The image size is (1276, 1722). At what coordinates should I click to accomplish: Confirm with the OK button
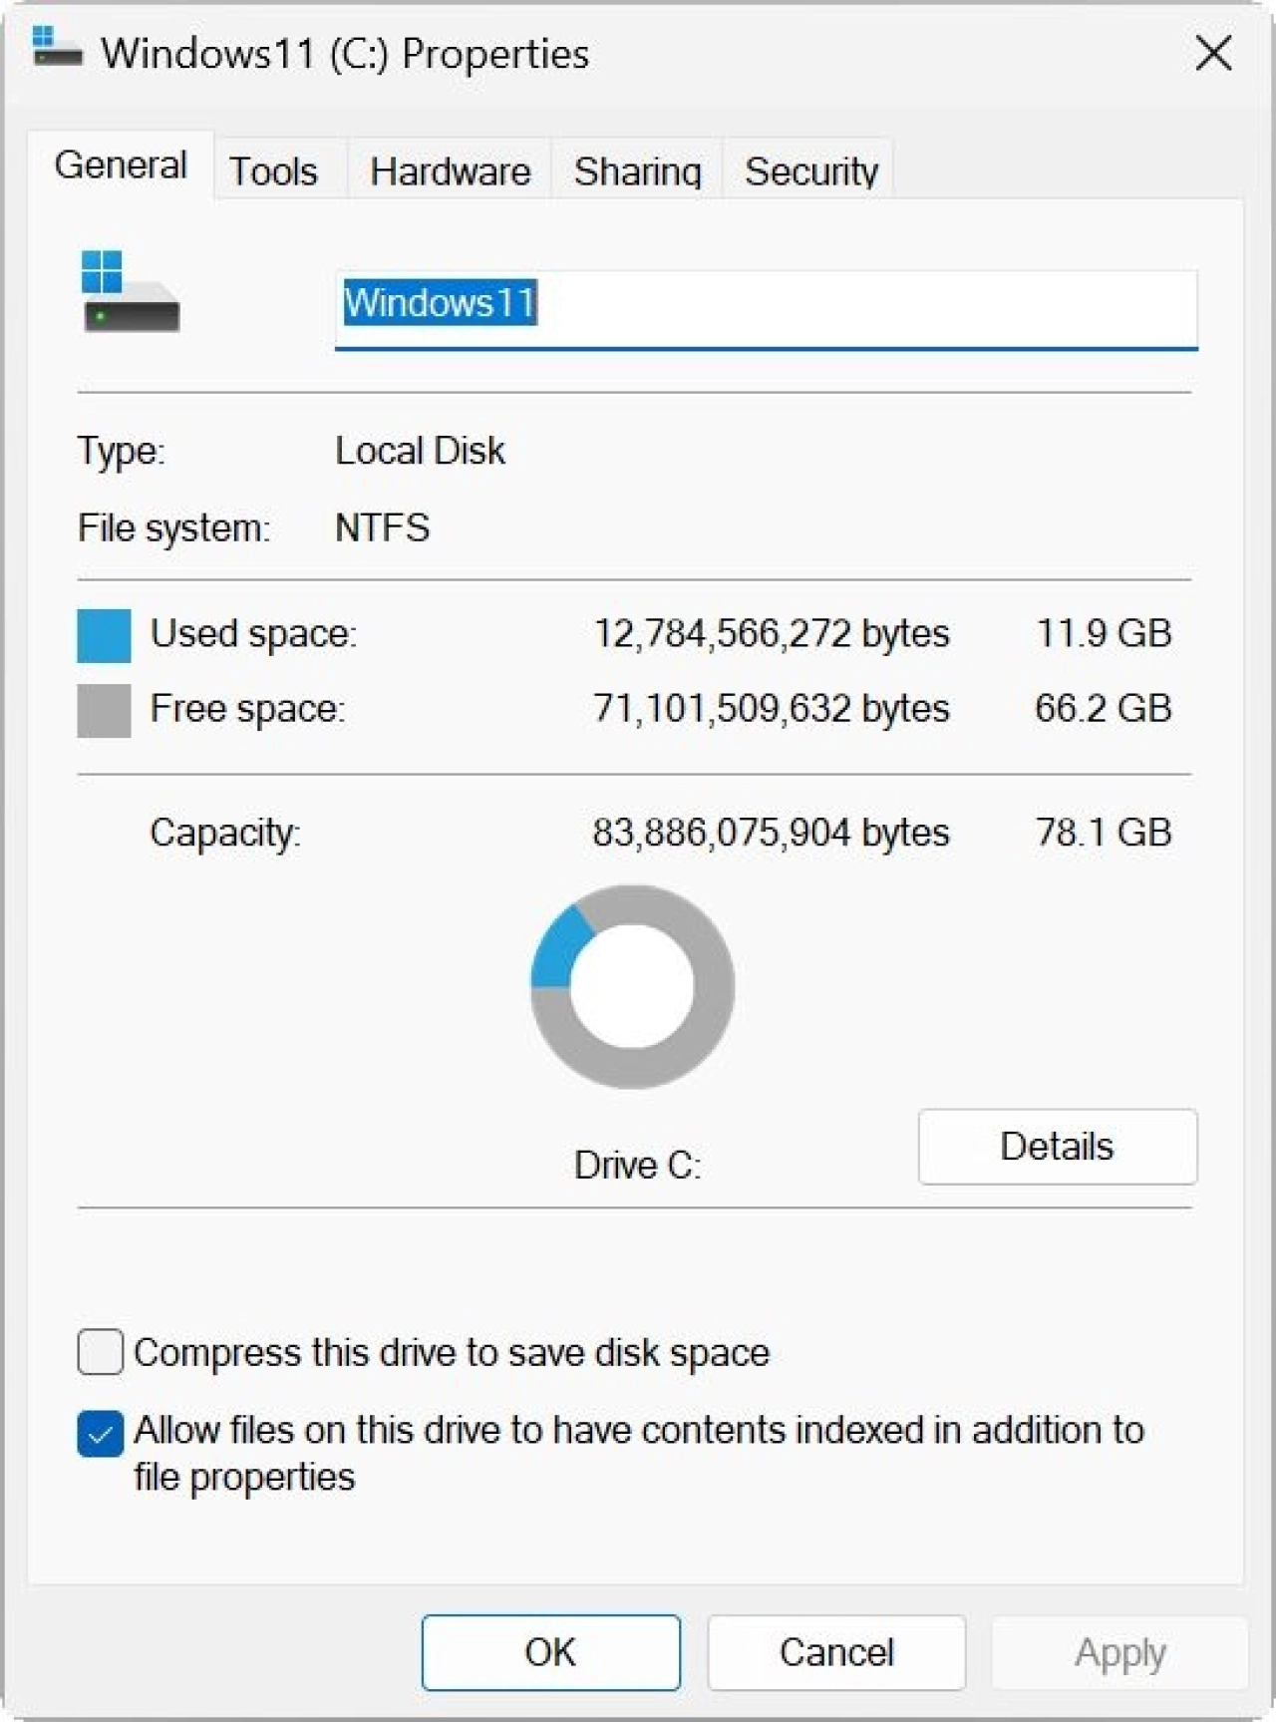coord(551,1652)
